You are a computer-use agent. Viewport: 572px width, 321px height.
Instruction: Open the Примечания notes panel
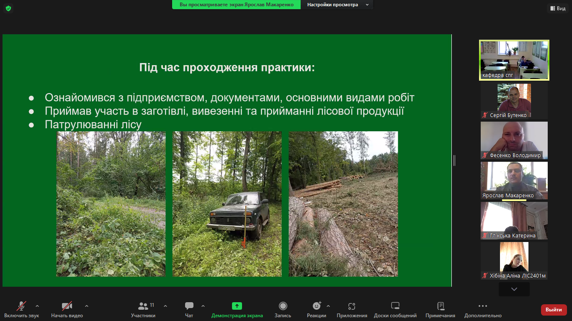[440, 309]
